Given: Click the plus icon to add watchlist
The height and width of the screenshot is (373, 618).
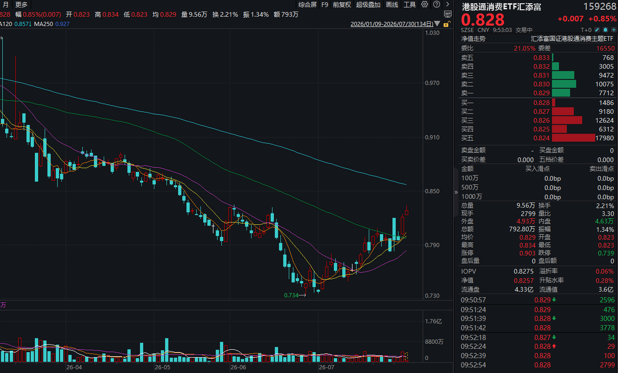Looking at the screenshot, I should click(x=614, y=30).
